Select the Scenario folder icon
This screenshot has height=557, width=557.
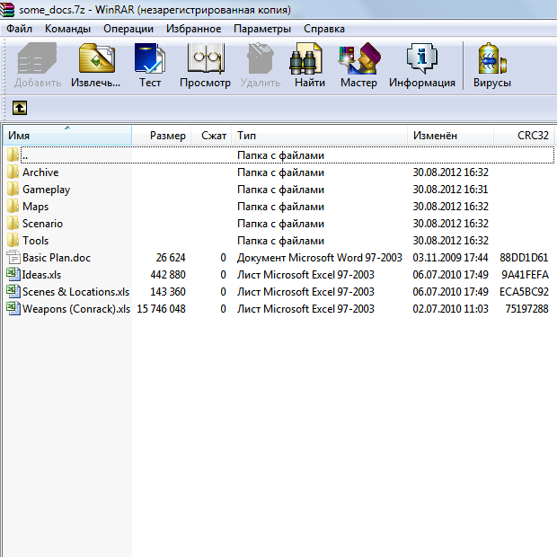[13, 224]
